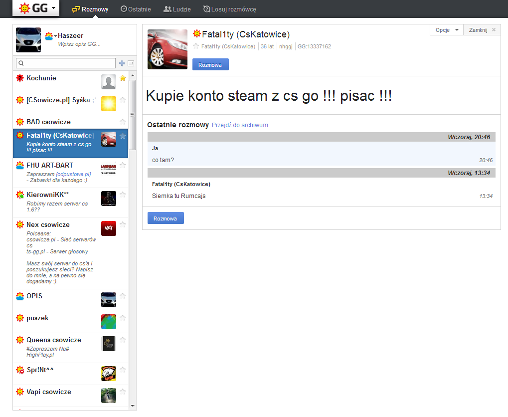
Task: Select contact [CSowicze.pl] Syśka
Action: tap(71, 104)
